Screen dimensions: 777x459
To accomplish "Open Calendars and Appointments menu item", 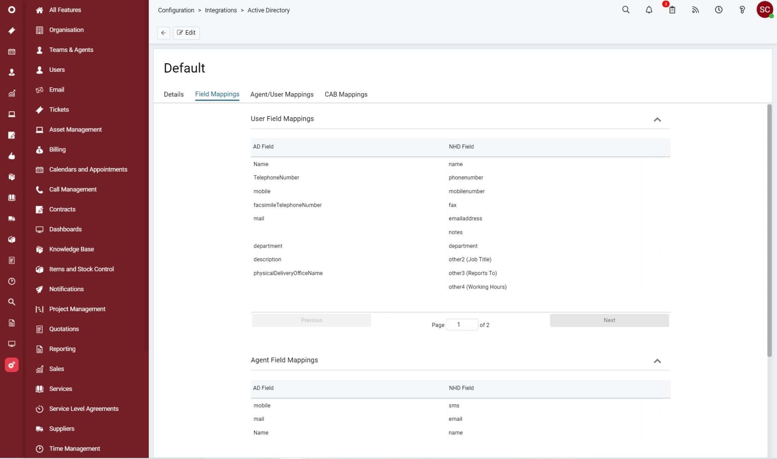I will [x=88, y=170].
